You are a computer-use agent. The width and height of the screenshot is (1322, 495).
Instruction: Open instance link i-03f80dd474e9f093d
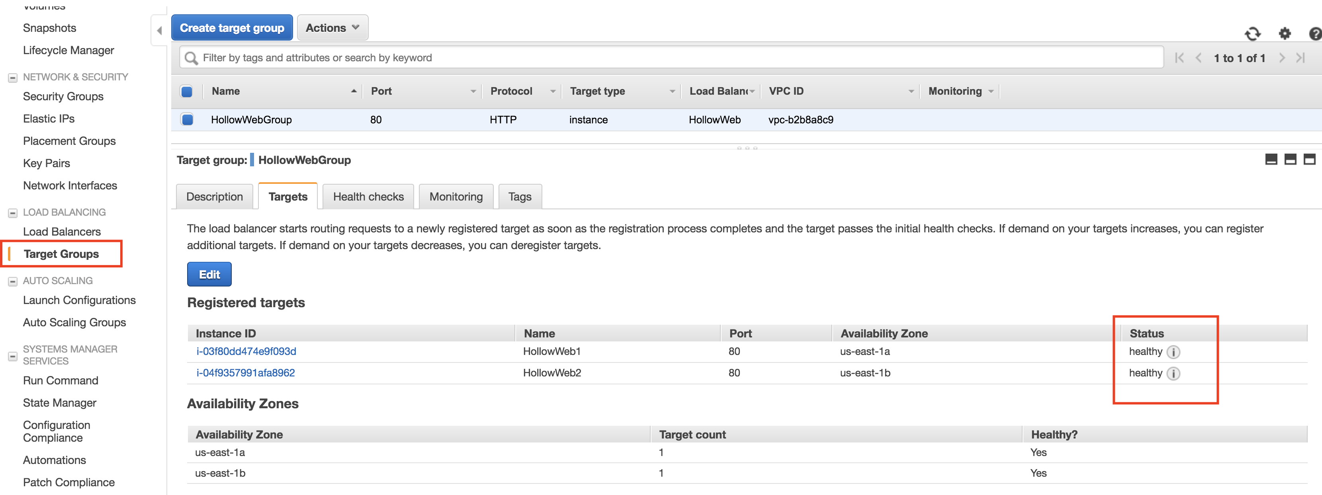[x=246, y=351]
